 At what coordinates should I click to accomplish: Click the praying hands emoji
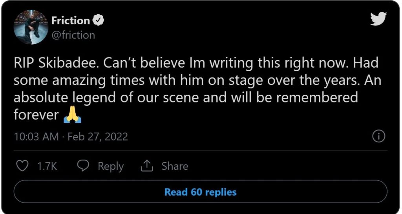[72, 116]
